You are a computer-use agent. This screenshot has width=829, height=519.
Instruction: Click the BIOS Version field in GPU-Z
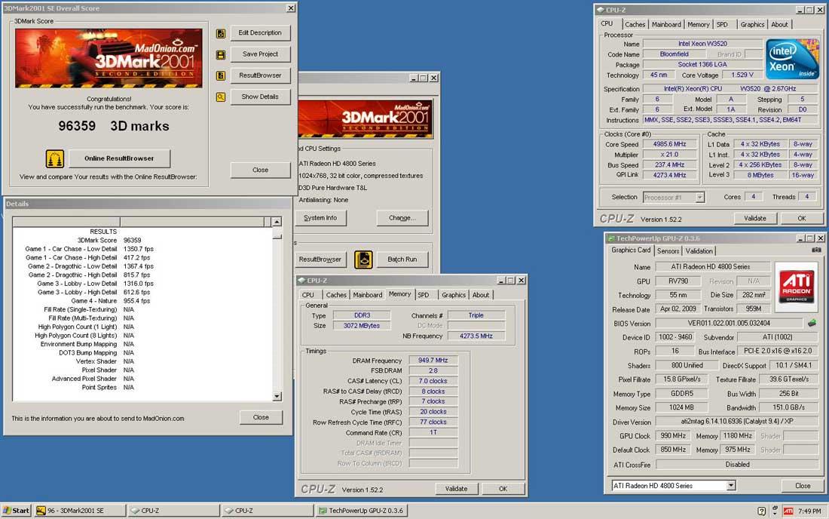[x=729, y=324]
